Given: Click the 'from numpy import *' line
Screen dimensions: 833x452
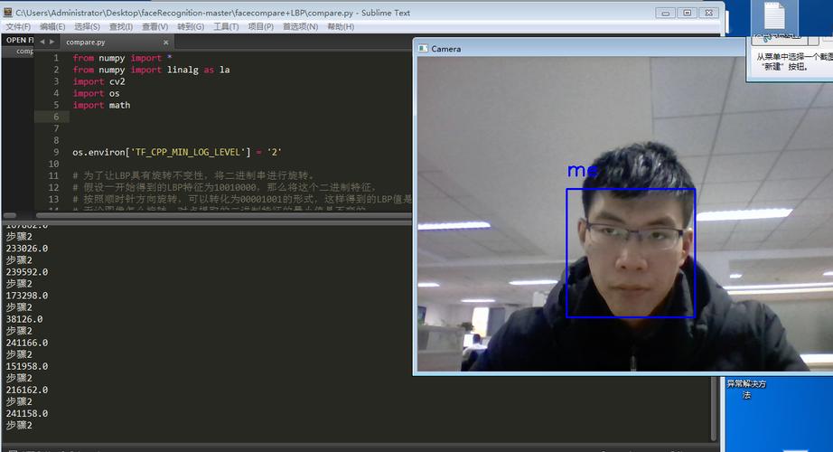Looking at the screenshot, I should (x=122, y=58).
